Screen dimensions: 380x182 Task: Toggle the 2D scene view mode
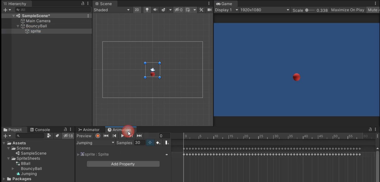[137, 10]
